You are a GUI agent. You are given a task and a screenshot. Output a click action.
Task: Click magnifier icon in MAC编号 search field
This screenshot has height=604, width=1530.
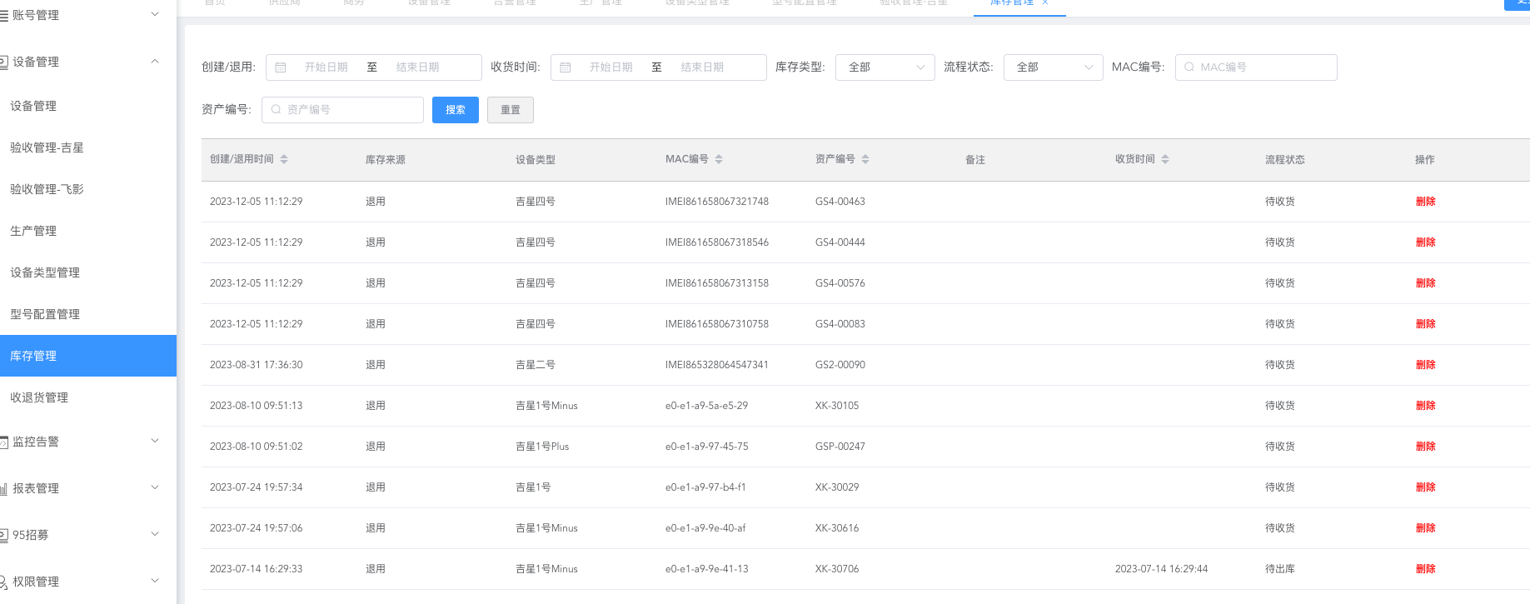1189,67
